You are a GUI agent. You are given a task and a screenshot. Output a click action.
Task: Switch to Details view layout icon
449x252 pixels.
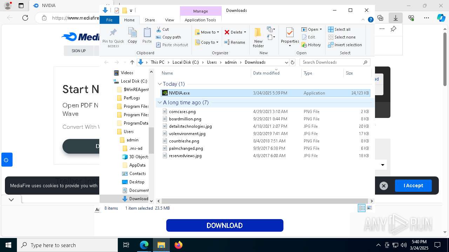pos(361,208)
